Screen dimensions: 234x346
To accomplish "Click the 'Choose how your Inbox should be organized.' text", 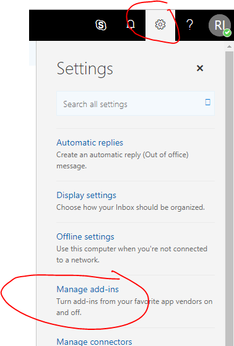I will (x=131, y=207).
